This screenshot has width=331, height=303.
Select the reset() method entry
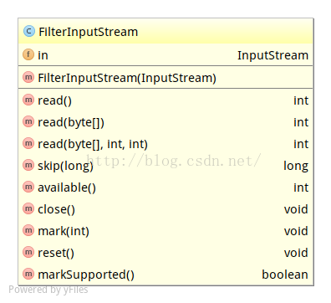click(x=165, y=253)
